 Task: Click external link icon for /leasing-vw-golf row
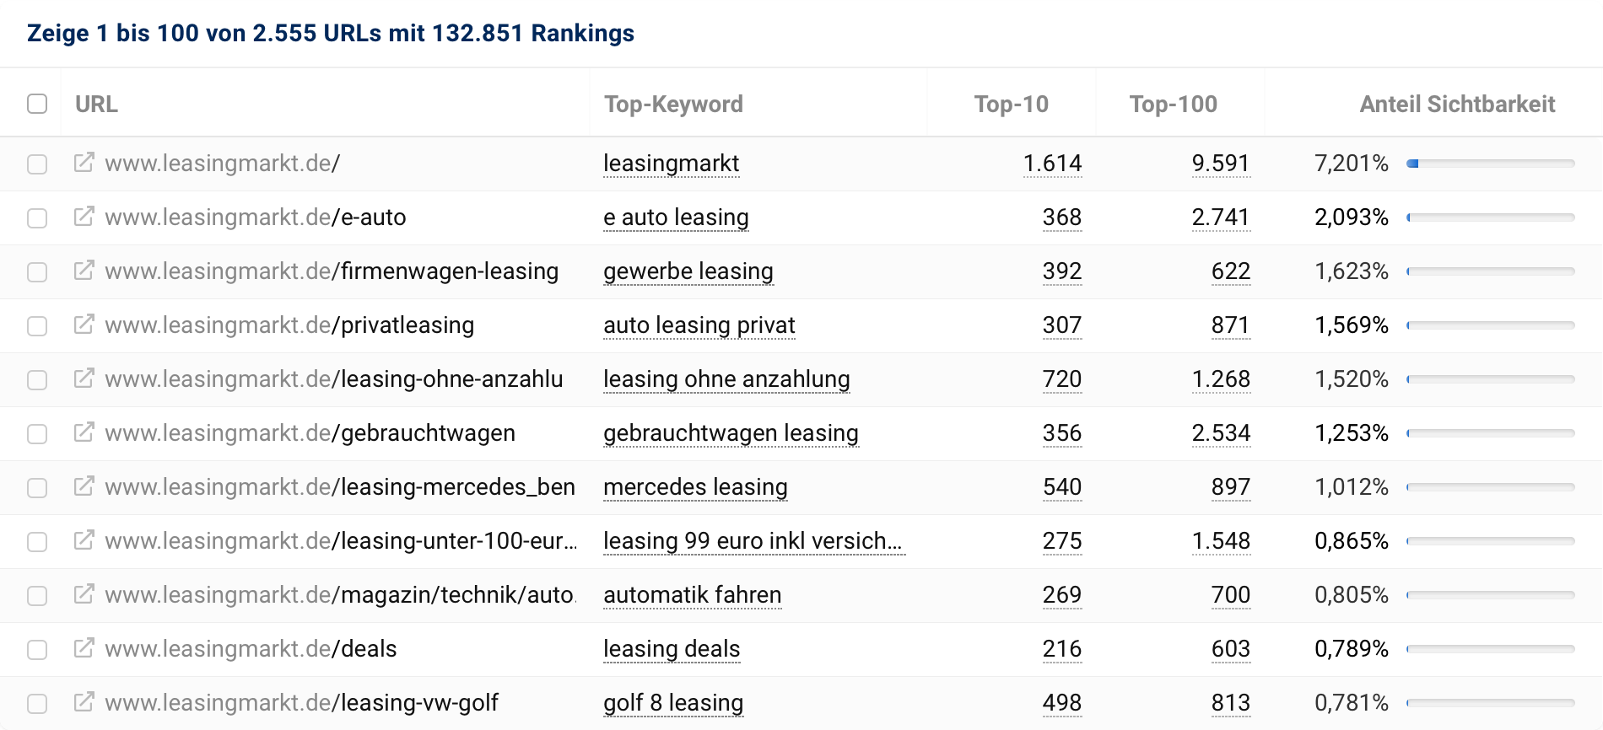click(84, 702)
